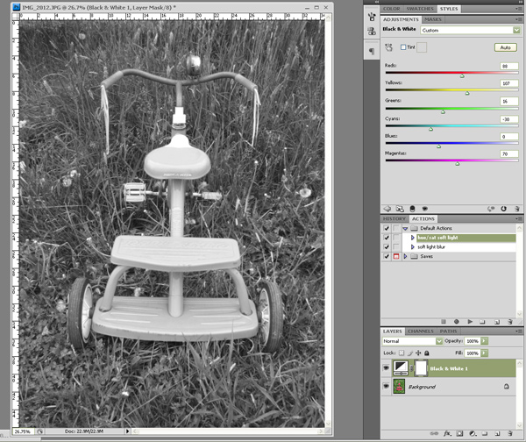Click the Auto button
Image resolution: width=526 pixels, height=442 pixels.
click(x=503, y=46)
